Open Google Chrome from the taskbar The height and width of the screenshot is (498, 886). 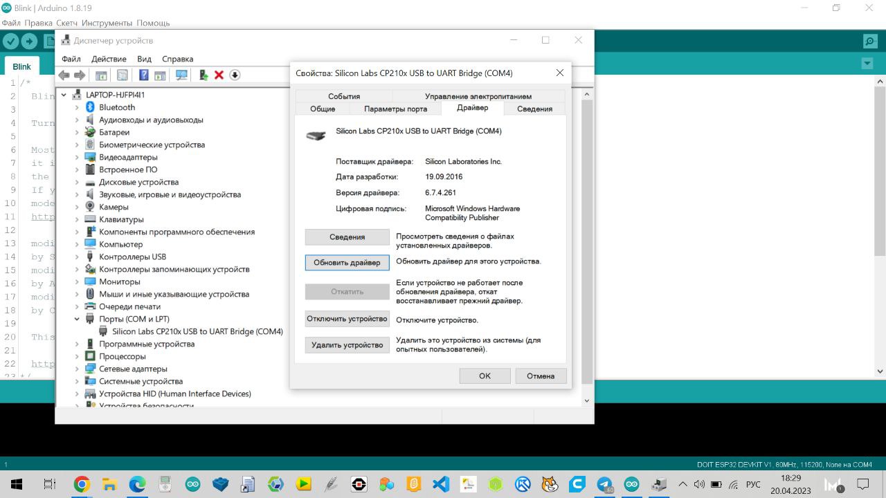click(x=82, y=484)
